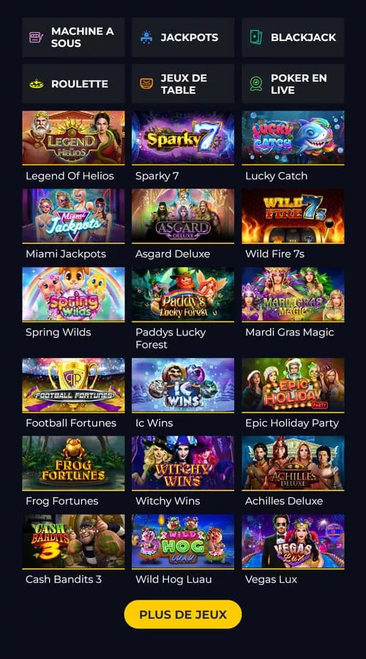
Task: Click the Football Fortunes trophy thumbnail
Action: (73, 385)
